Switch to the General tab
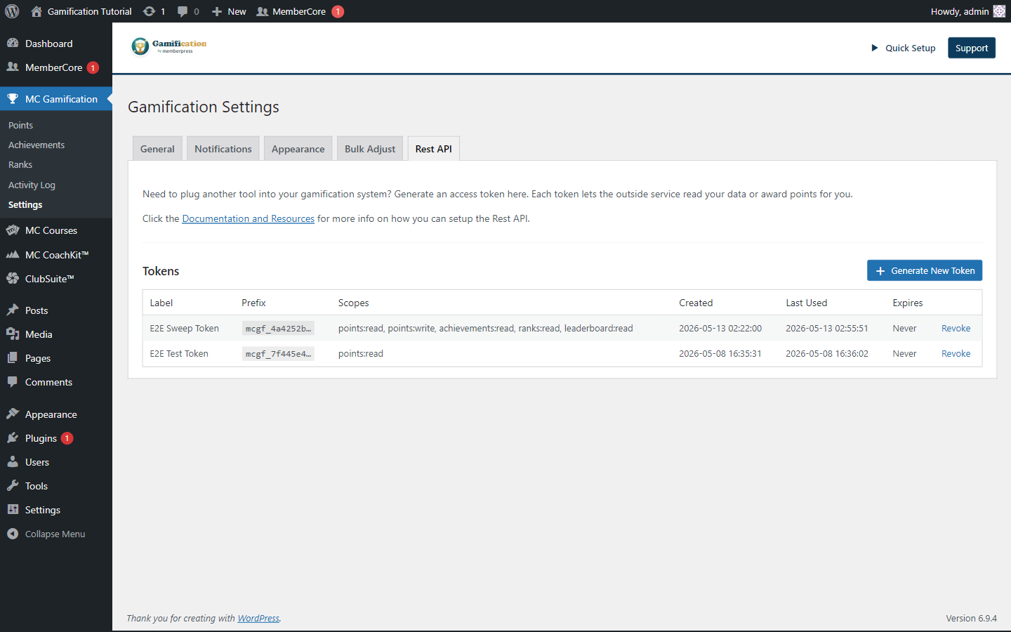The height and width of the screenshot is (632, 1011). tap(157, 149)
